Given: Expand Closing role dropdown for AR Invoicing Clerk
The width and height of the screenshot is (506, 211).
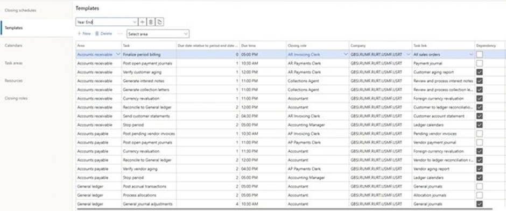Looking at the screenshot, I should (346, 55).
